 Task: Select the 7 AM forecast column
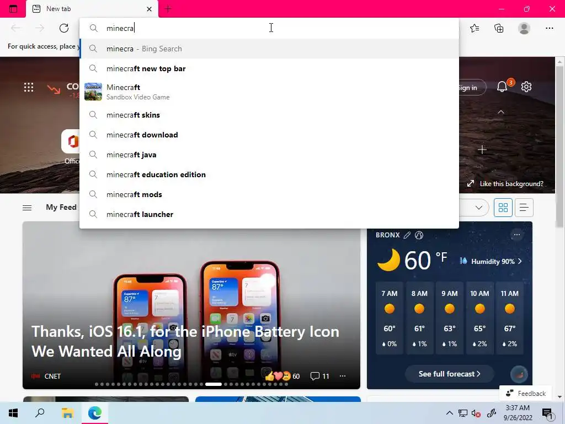390,319
